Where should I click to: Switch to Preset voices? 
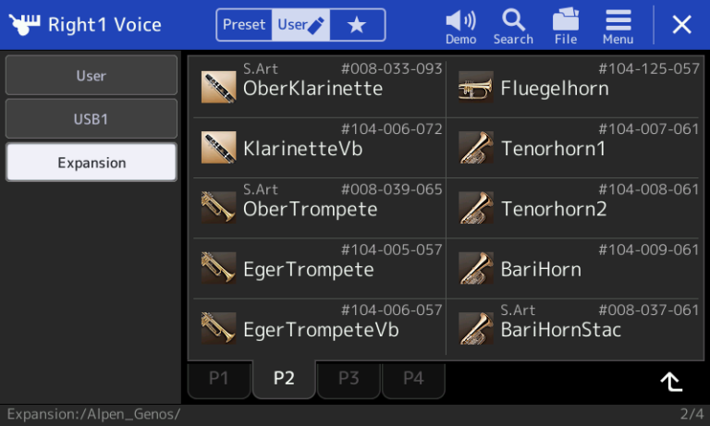click(x=244, y=24)
